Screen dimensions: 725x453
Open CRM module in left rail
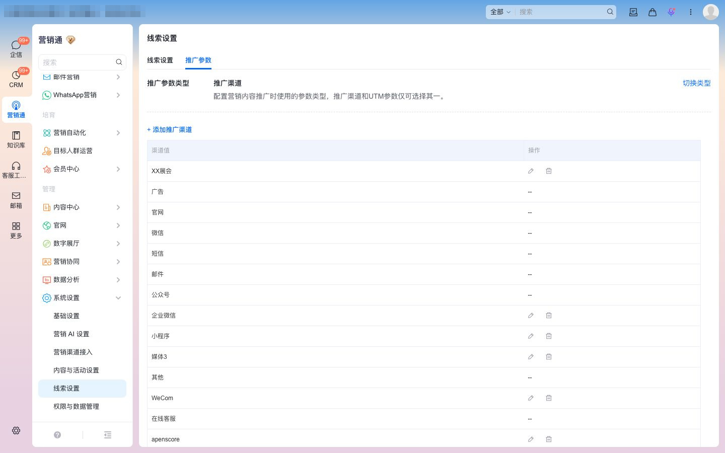point(16,79)
